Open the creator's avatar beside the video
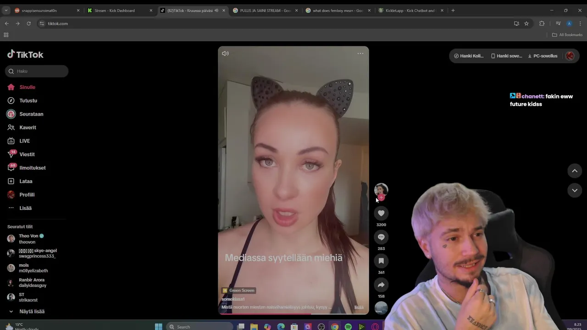 pyautogui.click(x=381, y=190)
